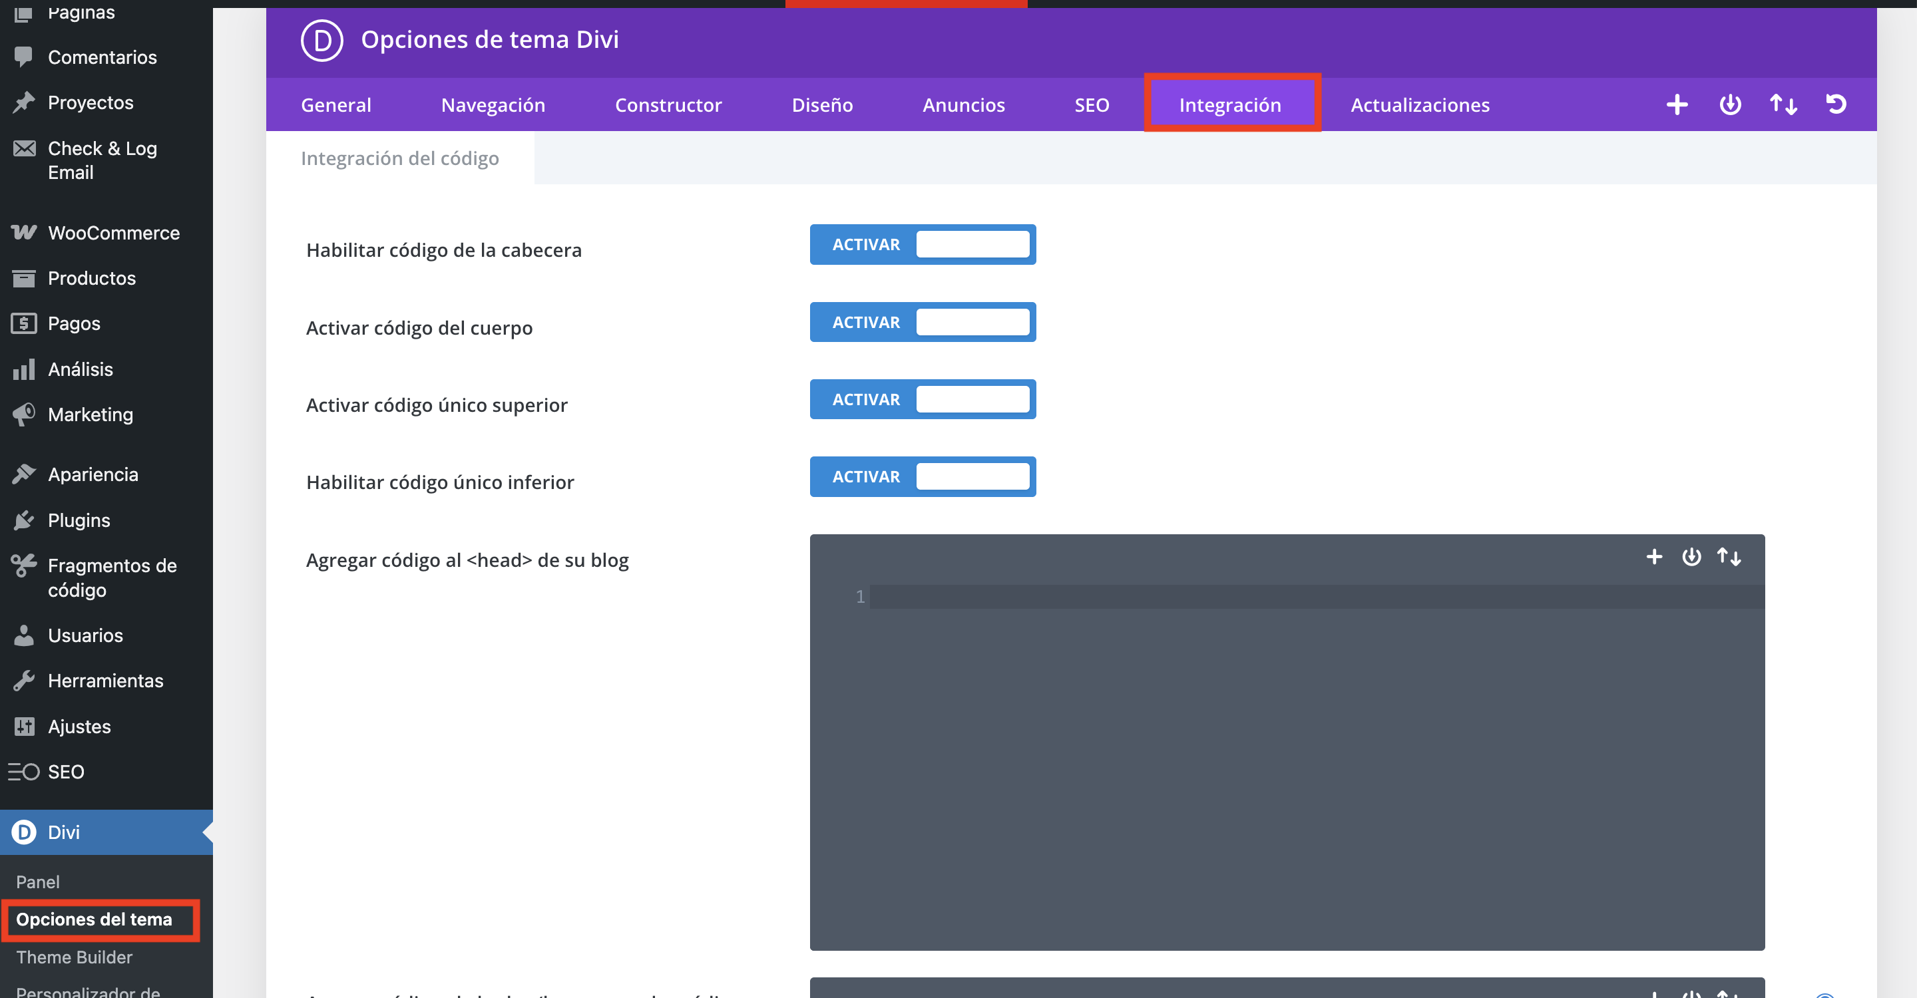
Task: Toggle Activar código del cuerpo switch
Action: coord(922,322)
